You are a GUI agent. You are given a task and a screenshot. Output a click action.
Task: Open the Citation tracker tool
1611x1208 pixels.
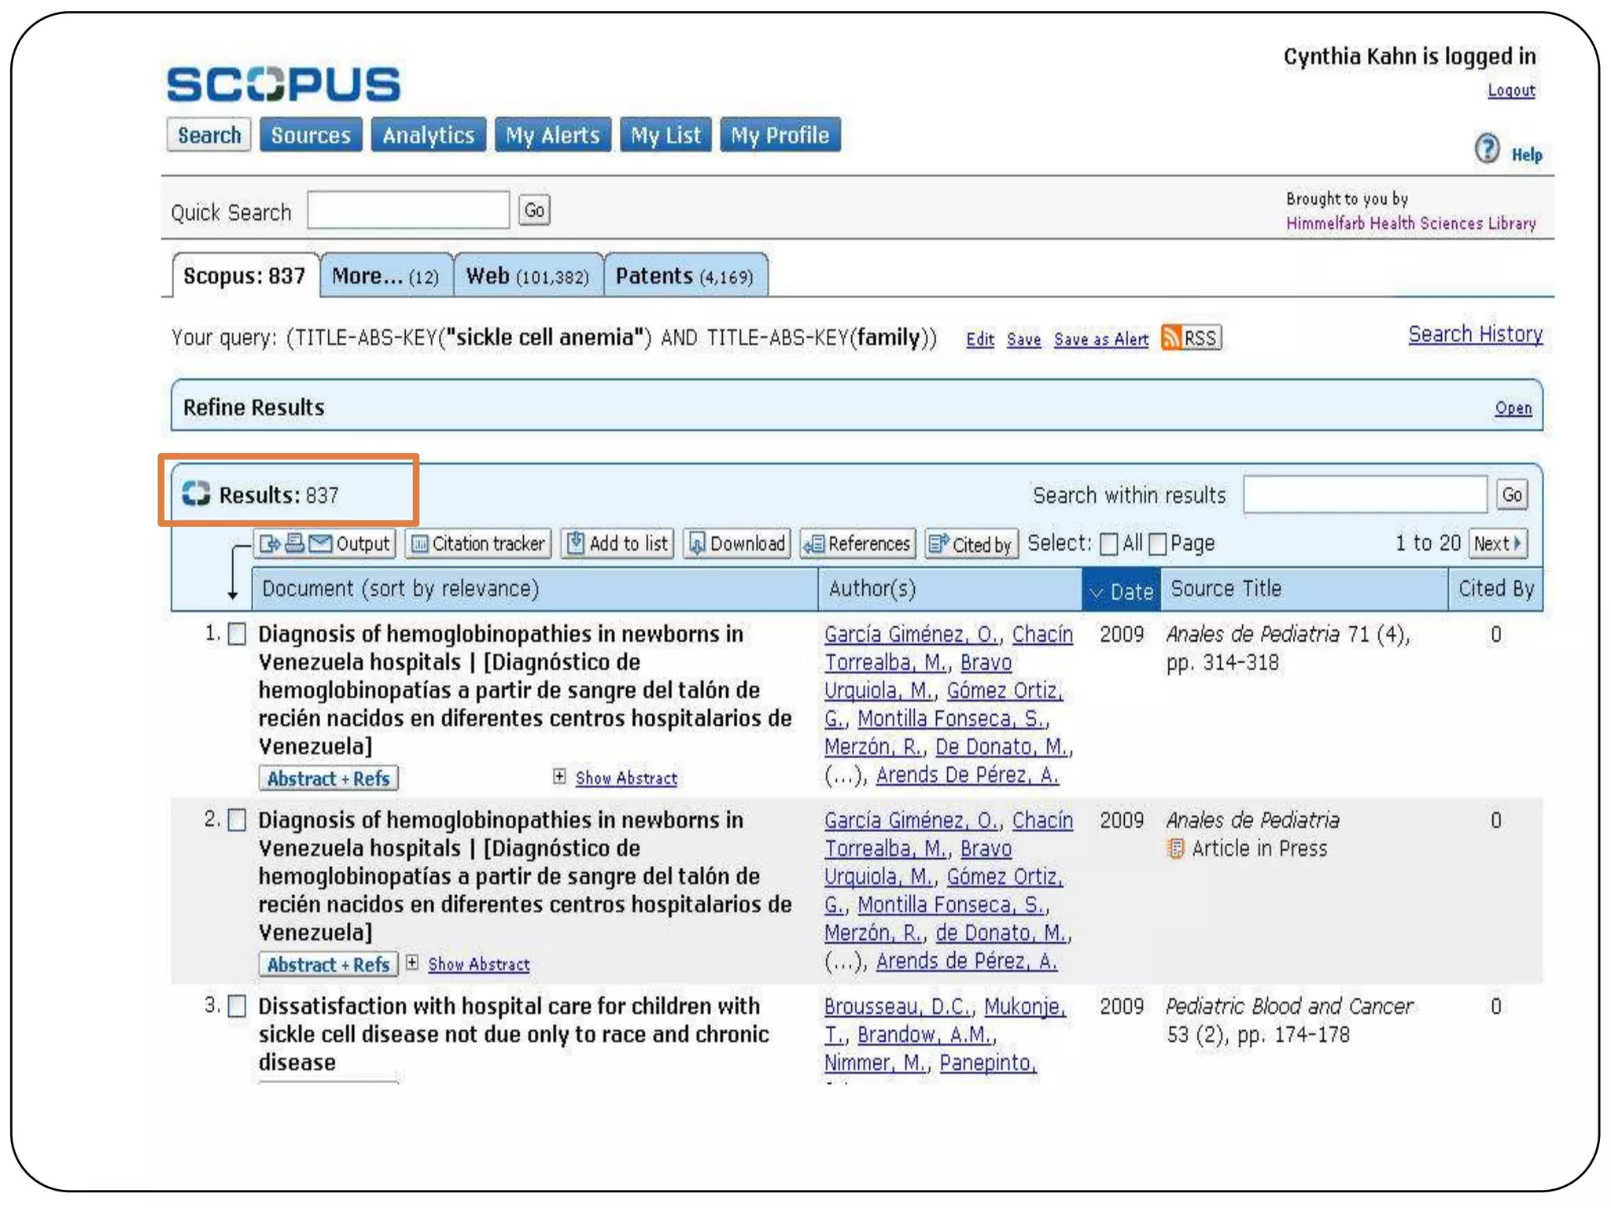pos(478,543)
